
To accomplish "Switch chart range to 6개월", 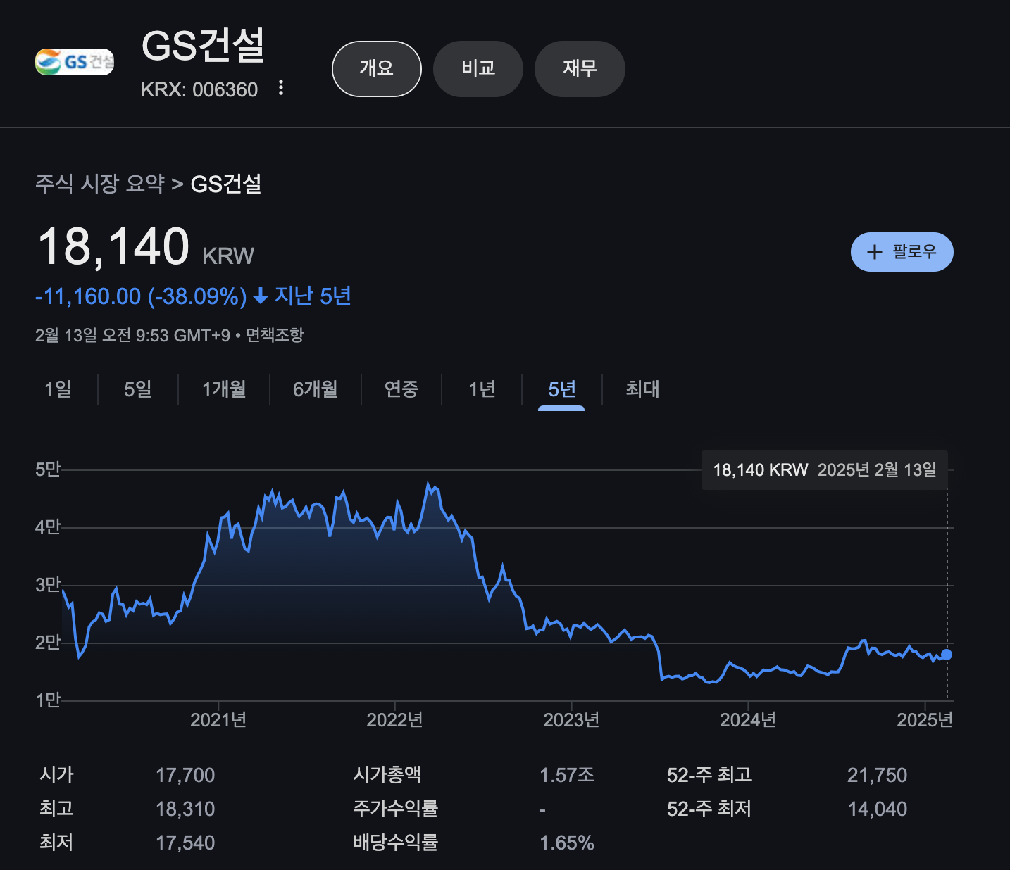I will [x=316, y=389].
